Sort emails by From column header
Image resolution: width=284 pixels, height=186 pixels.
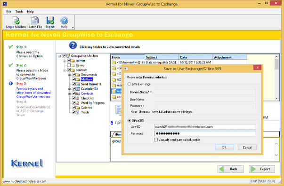click(x=128, y=57)
